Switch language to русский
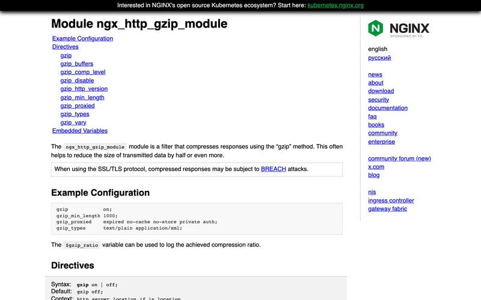This screenshot has width=481, height=300. point(379,58)
